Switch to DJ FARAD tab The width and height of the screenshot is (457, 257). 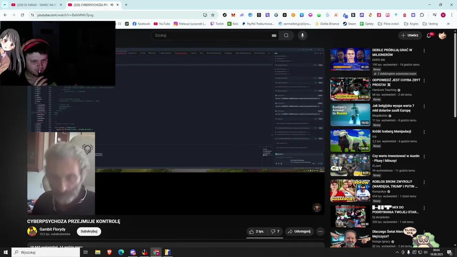[x=37, y=5]
